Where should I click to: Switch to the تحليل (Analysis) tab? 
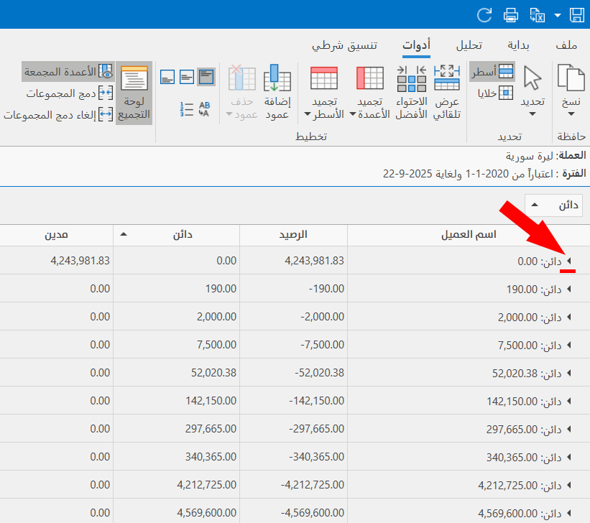pyautogui.click(x=469, y=45)
